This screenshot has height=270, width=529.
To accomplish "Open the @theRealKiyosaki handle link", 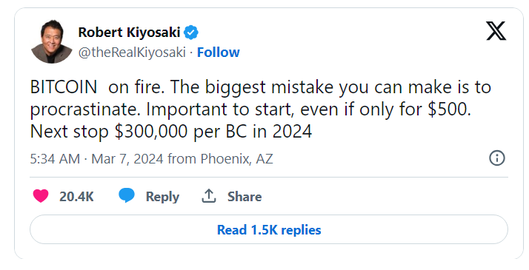I will [x=132, y=53].
